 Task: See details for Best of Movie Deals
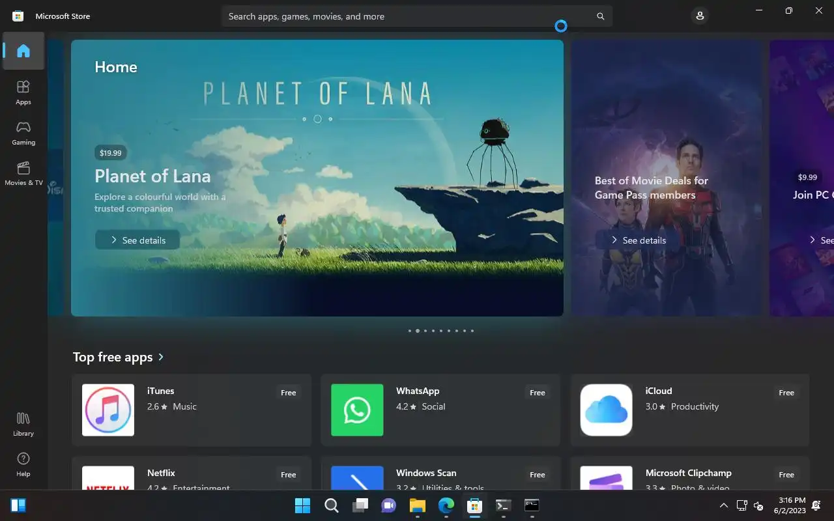pos(638,240)
